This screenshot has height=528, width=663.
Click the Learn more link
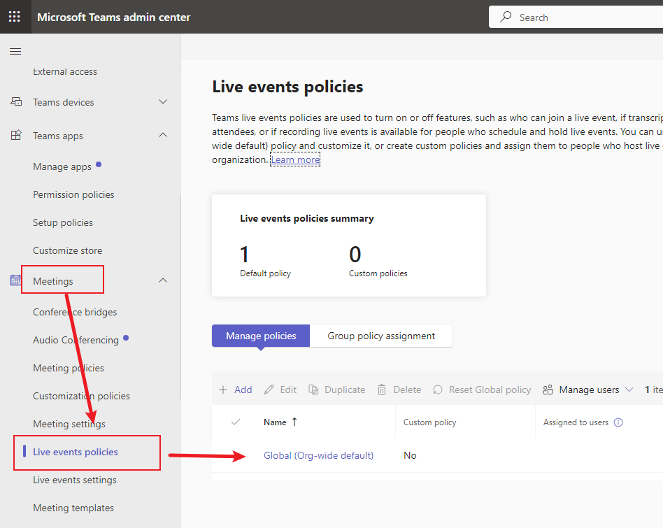(295, 159)
